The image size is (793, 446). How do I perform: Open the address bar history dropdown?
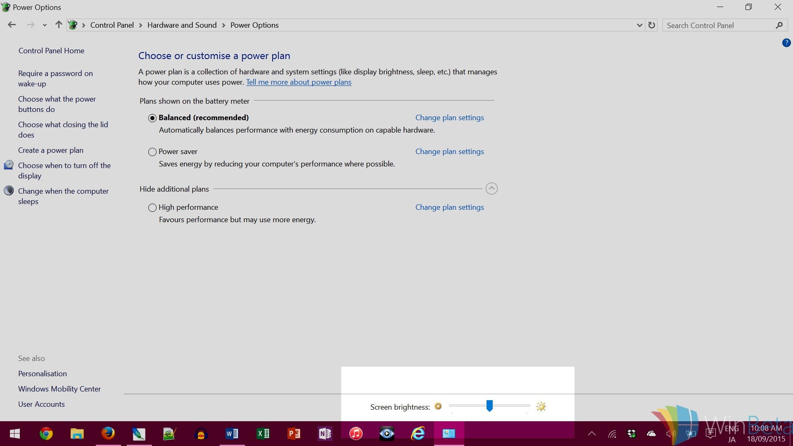(x=639, y=25)
